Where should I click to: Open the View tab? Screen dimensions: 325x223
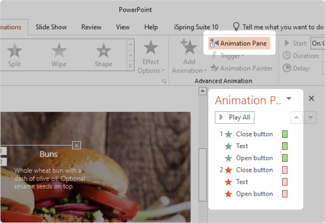coord(123,27)
